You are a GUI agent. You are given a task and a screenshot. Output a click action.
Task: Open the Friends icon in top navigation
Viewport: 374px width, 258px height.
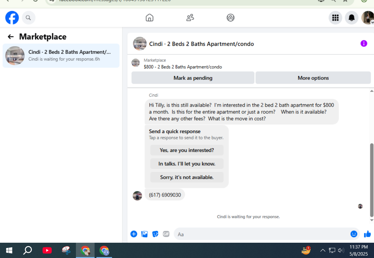coord(190,18)
